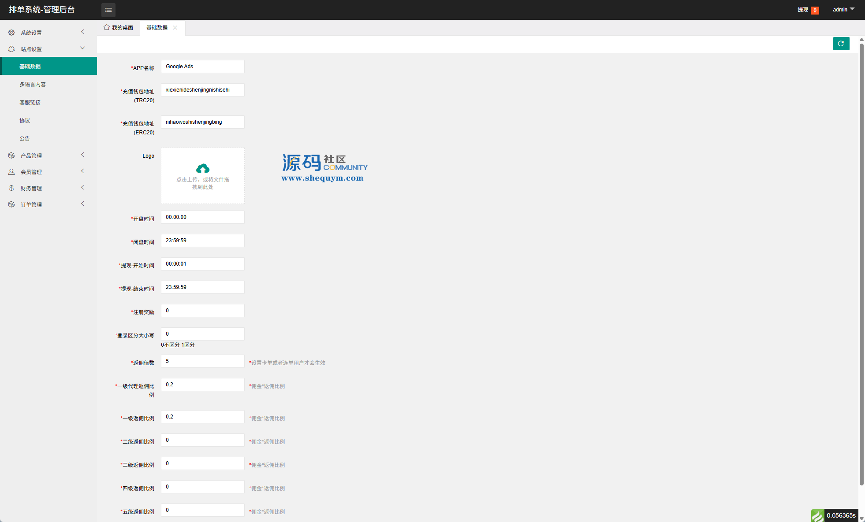Click the APP名称 input field

point(202,67)
